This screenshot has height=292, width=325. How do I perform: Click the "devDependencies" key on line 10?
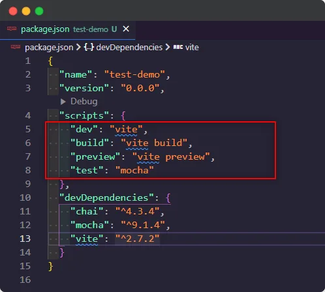(x=106, y=197)
